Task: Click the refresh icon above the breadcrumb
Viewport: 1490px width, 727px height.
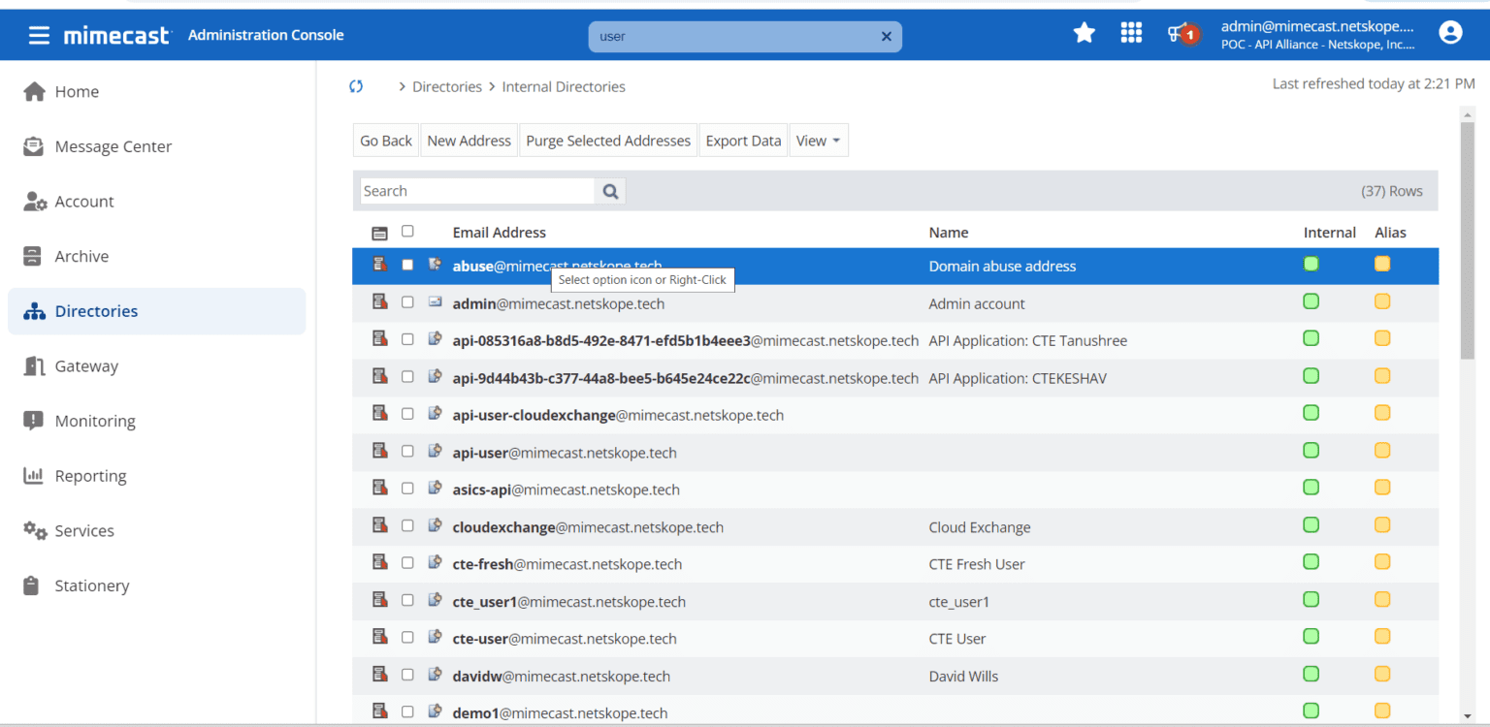Action: [x=355, y=85]
